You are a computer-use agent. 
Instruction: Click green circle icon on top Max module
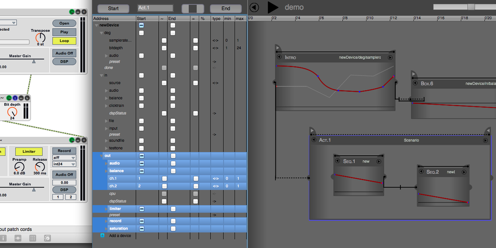tap(72, 12)
